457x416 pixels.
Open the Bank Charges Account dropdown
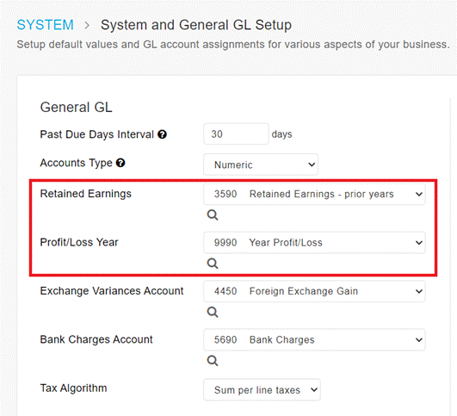tap(314, 340)
